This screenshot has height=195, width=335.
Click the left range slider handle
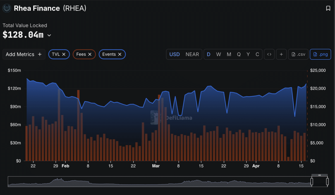tap(312, 182)
